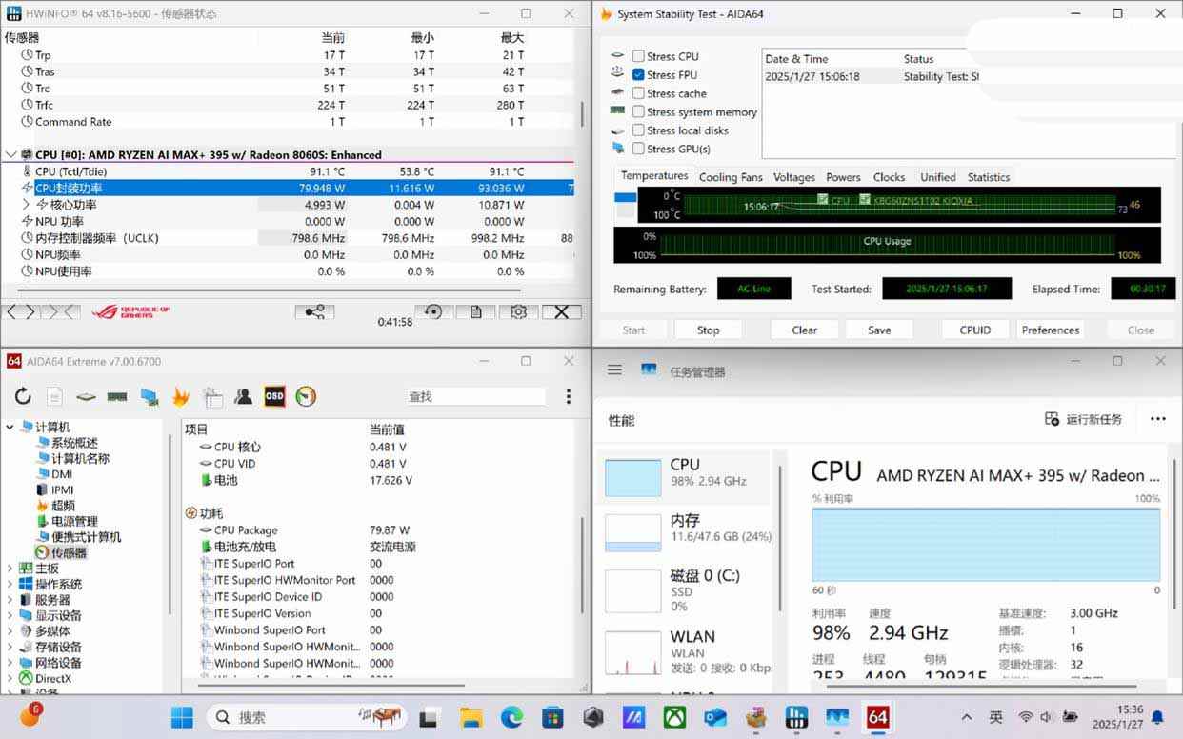
Task: Open Microsoft Edge from the taskbar
Action: (511, 717)
